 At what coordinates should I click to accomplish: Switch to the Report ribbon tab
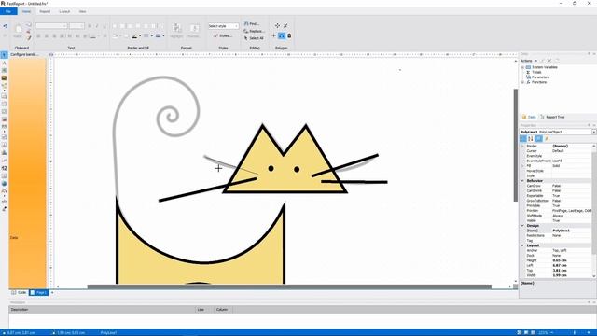click(x=45, y=11)
